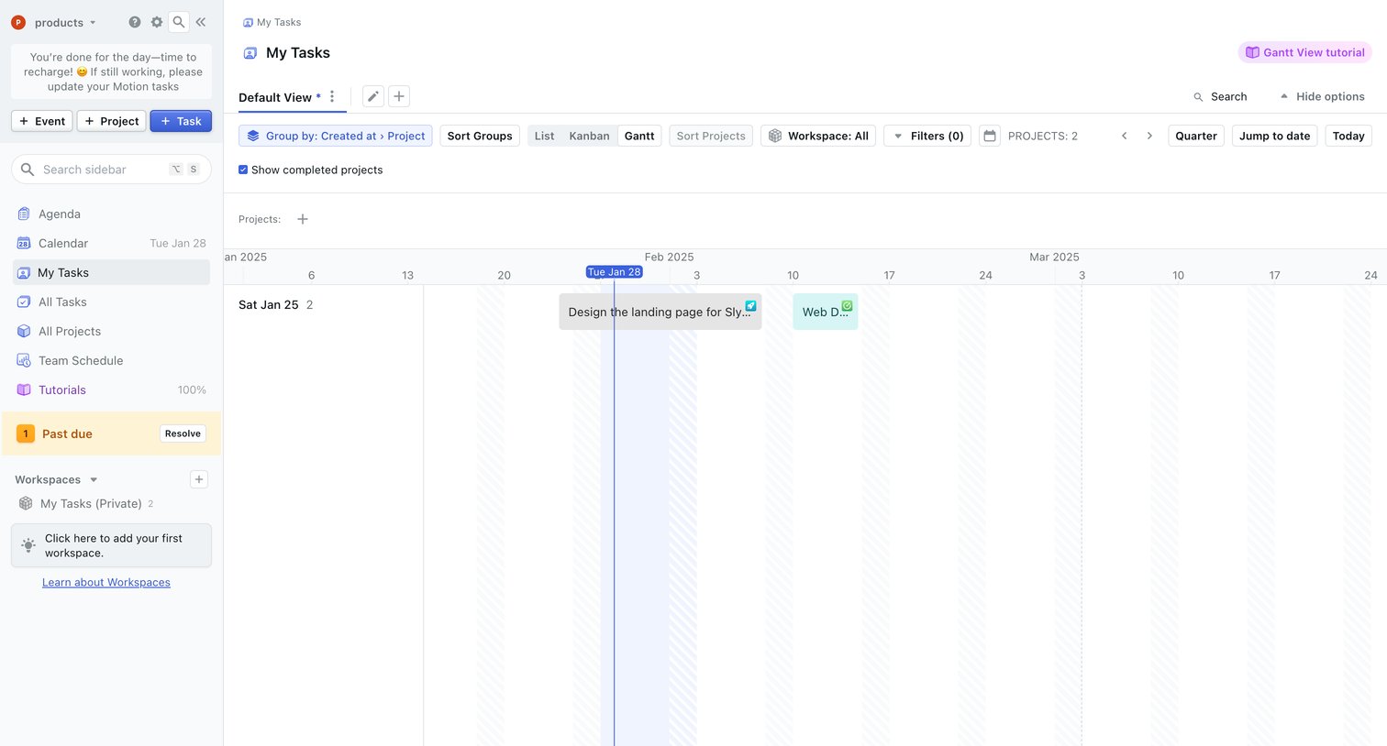The height and width of the screenshot is (746, 1387).
Task: Go to next timeline period arrow
Action: click(1149, 136)
